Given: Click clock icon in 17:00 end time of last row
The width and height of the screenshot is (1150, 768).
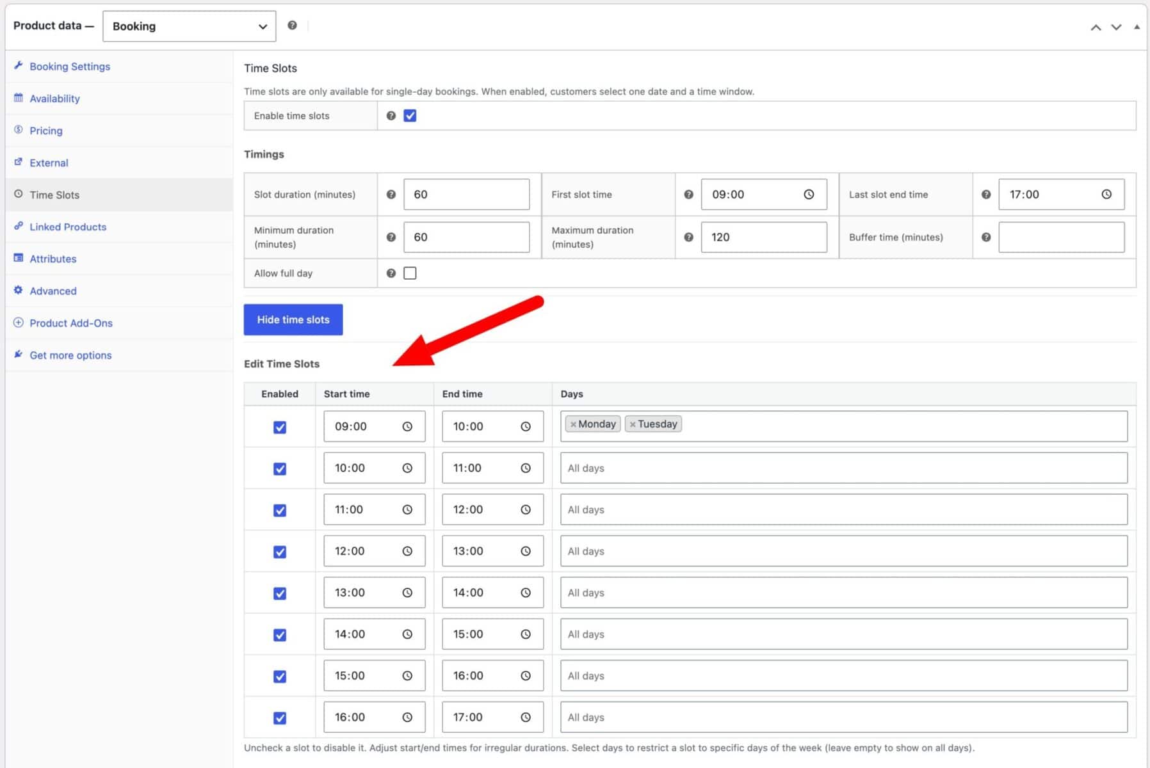Looking at the screenshot, I should point(526,718).
